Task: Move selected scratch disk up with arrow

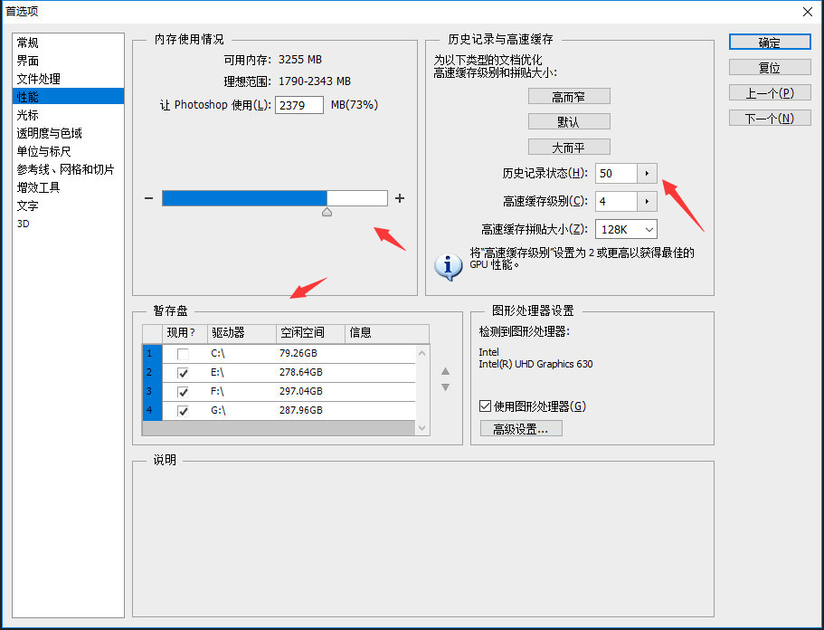Action: (446, 371)
